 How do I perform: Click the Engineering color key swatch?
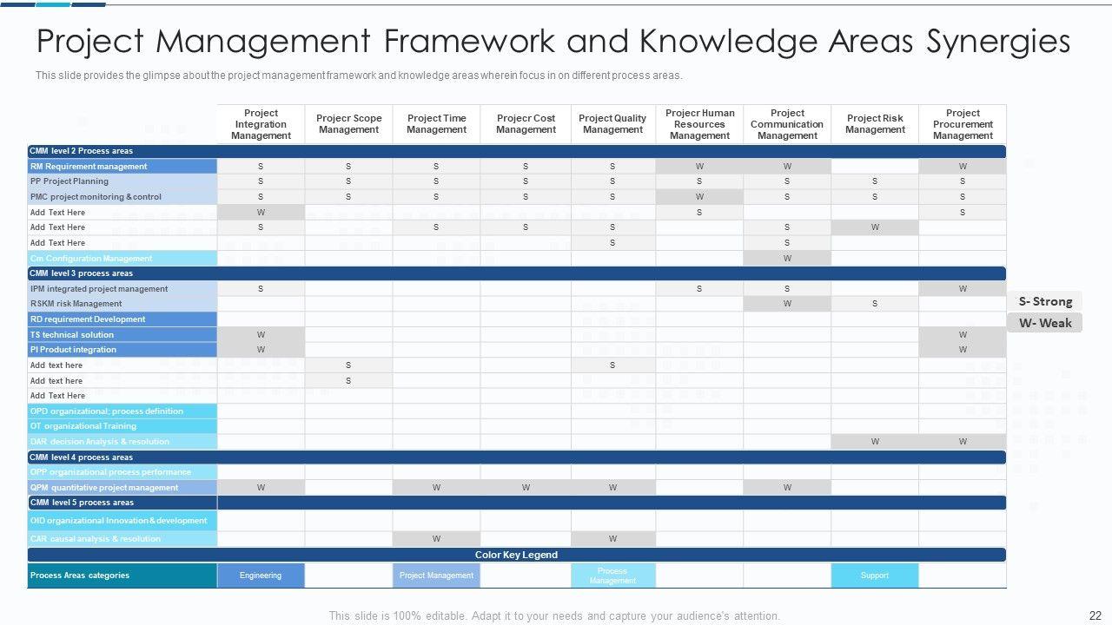point(261,576)
